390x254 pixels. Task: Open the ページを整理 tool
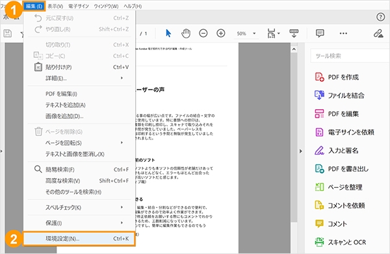pyautogui.click(x=339, y=187)
